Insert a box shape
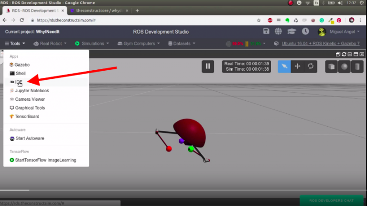This screenshot has width=367, height=206. tap(332, 66)
